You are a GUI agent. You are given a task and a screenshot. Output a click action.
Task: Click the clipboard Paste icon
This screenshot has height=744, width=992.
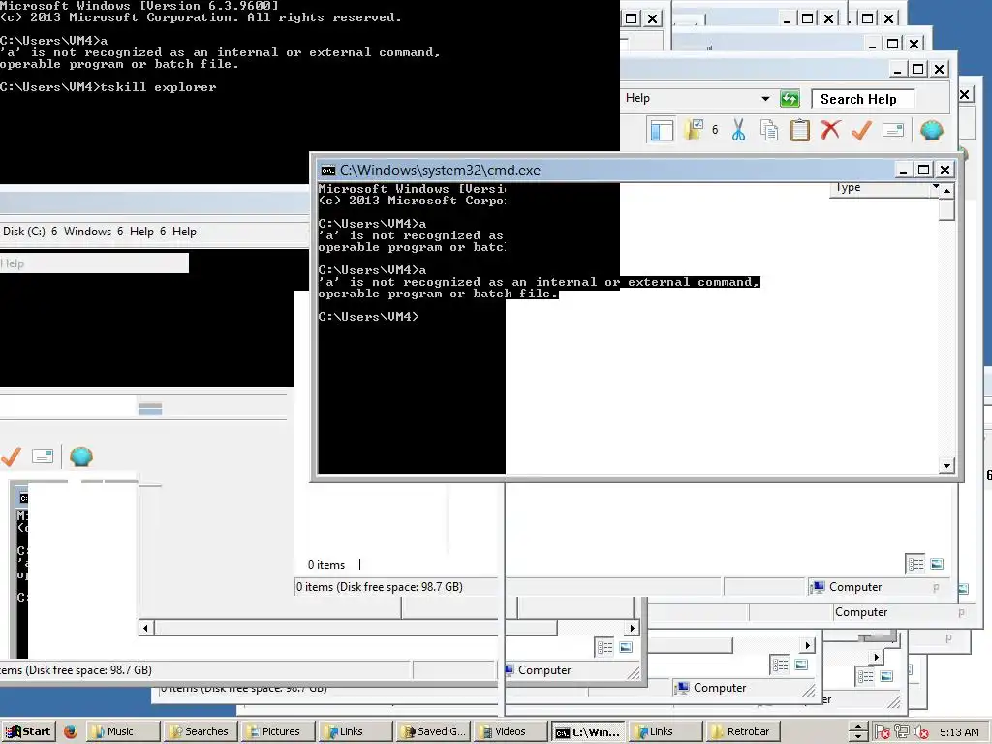pos(799,131)
